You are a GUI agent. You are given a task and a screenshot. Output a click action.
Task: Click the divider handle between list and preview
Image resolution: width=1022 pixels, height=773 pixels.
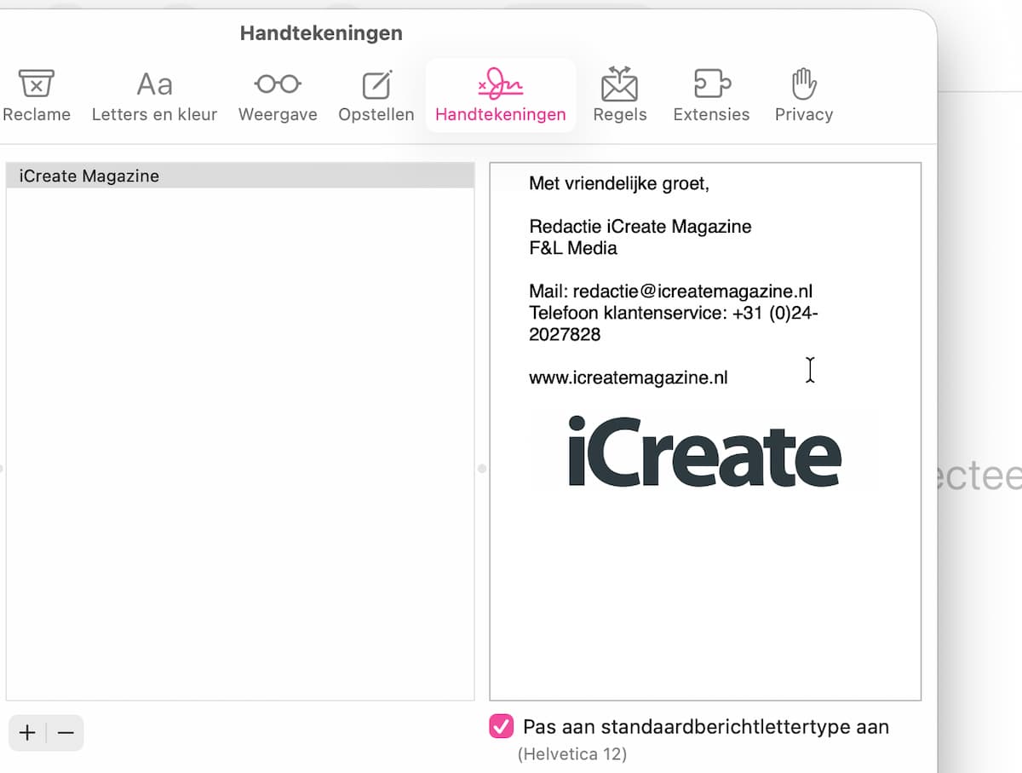482,469
